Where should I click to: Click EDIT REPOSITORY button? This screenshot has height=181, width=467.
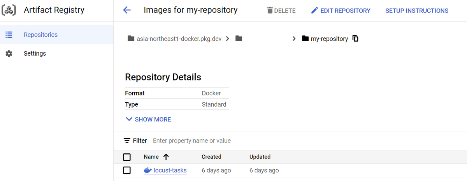[x=341, y=11]
